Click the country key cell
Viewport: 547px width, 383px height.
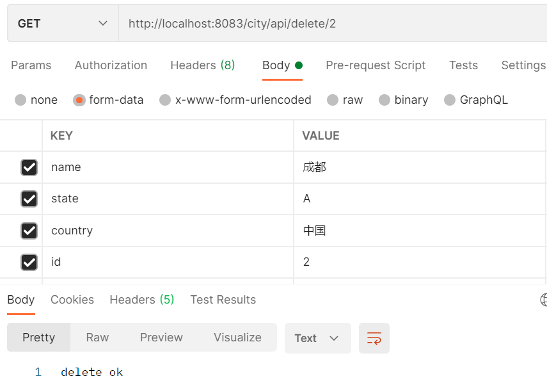(x=168, y=231)
